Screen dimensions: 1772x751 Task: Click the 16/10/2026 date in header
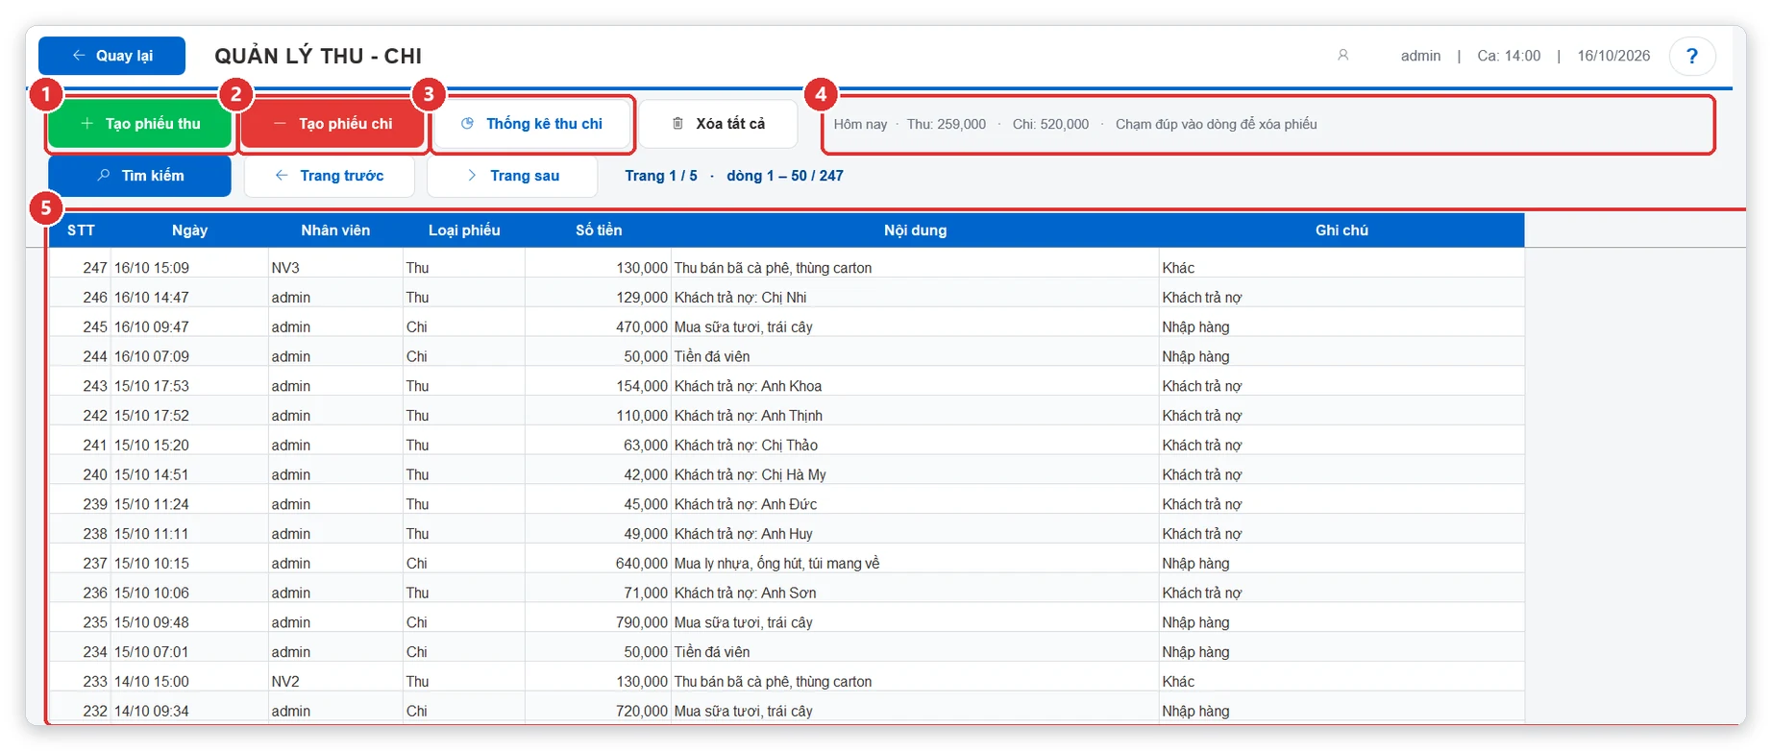[x=1613, y=56]
